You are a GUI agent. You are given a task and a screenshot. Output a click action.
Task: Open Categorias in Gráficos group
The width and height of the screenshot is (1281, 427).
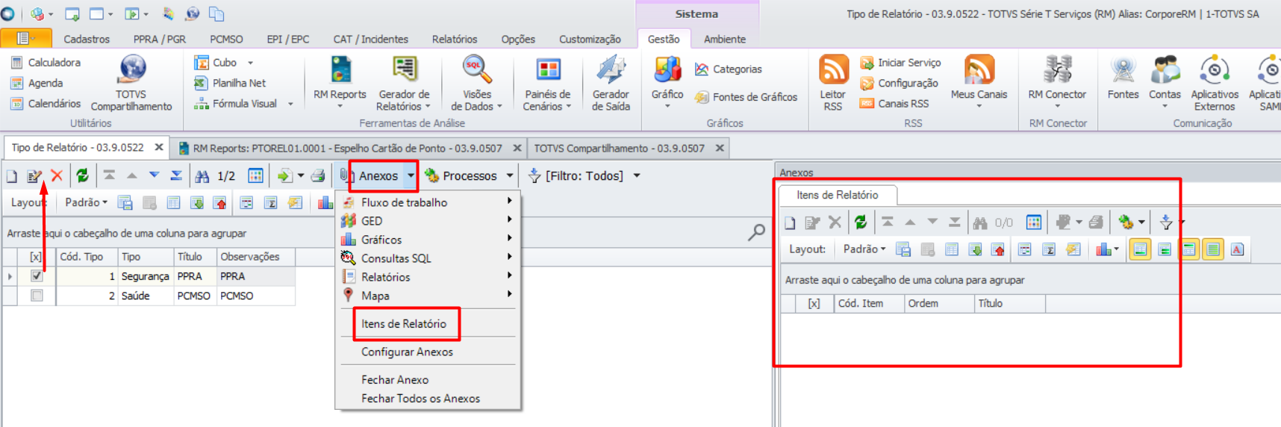click(729, 69)
